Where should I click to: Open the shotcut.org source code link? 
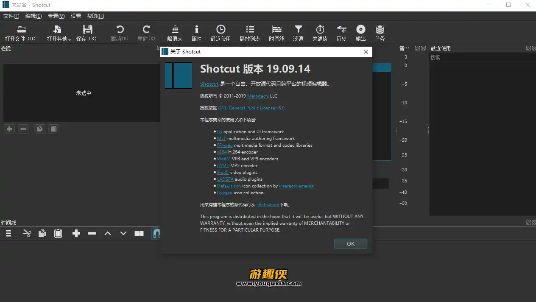[x=268, y=204]
